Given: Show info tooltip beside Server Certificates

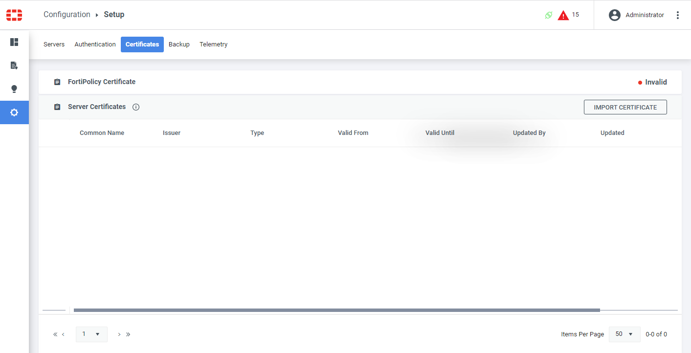Looking at the screenshot, I should [136, 107].
